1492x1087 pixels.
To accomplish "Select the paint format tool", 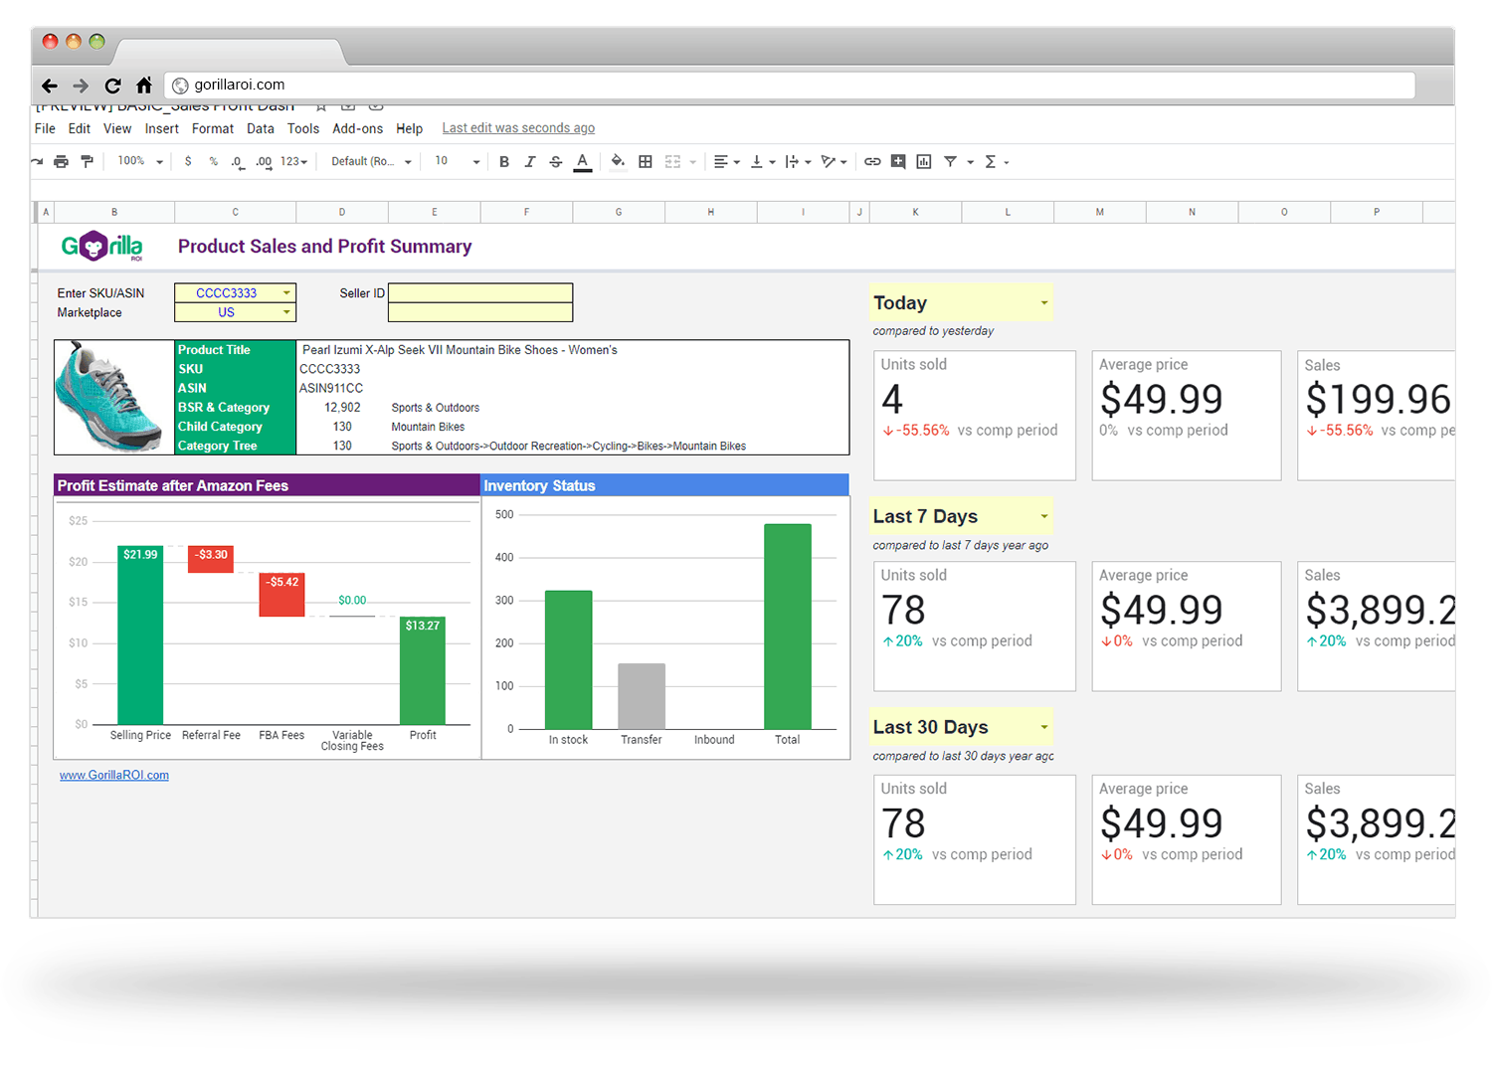I will [87, 160].
